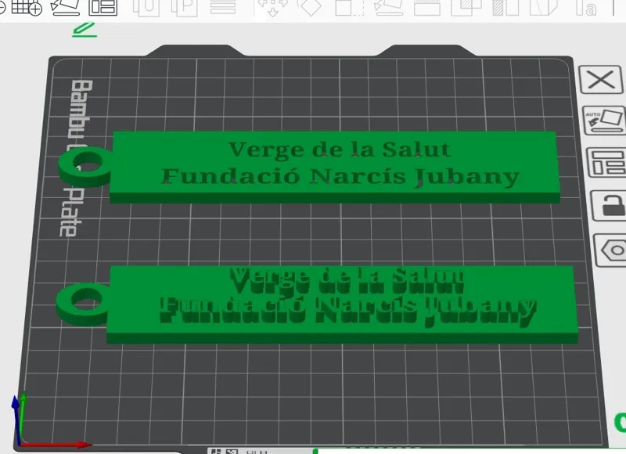Viewport: 626px width, 454px height.
Task: Click the Split to objects icon
Action: tap(146, 7)
